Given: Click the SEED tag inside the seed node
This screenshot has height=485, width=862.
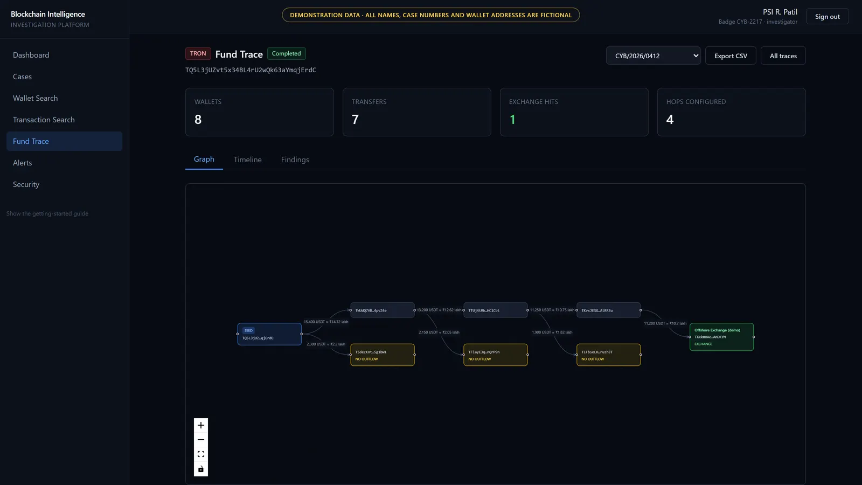Looking at the screenshot, I should (248, 330).
